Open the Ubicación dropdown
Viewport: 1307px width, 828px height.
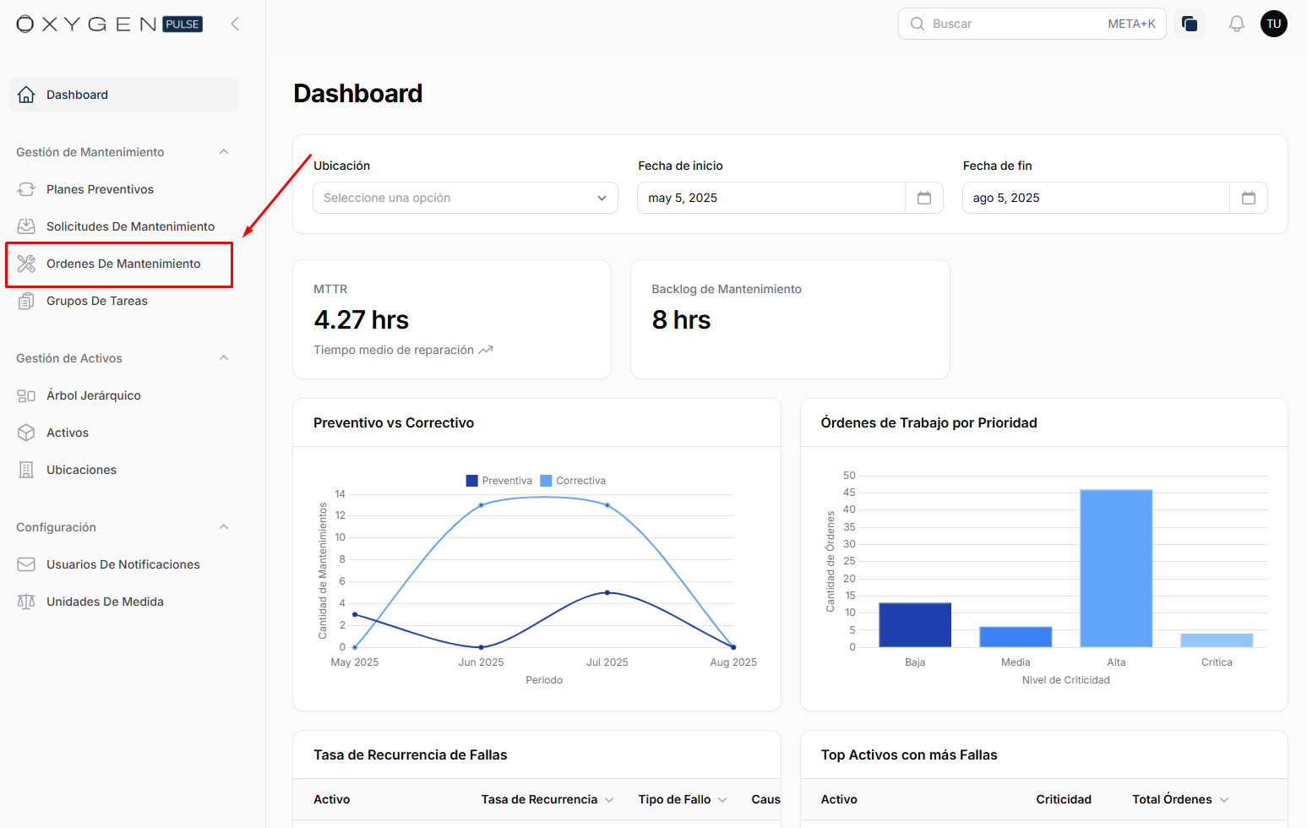465,198
